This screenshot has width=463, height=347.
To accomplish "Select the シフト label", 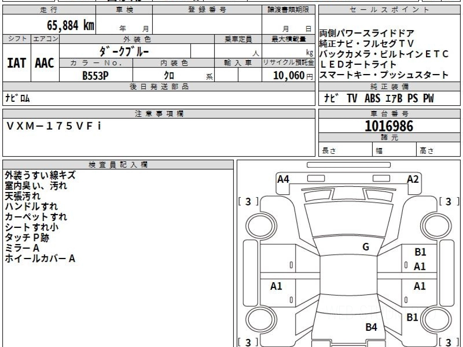I will (x=17, y=39).
